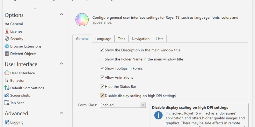The width and height of the screenshot is (255, 127).
Task: Click the colorful User Interface header circle
Action: click(x=82, y=20)
